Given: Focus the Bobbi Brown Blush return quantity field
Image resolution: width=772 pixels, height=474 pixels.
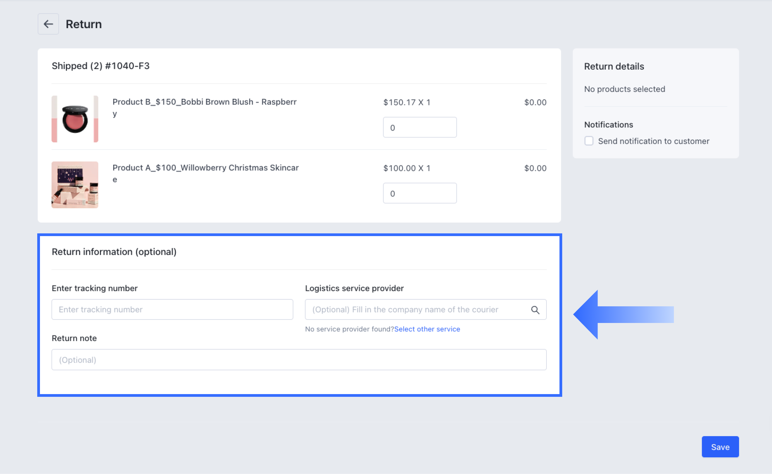Looking at the screenshot, I should pos(420,128).
